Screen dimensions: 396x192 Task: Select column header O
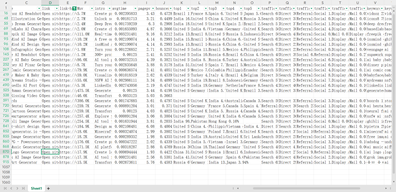coord(252,3)
